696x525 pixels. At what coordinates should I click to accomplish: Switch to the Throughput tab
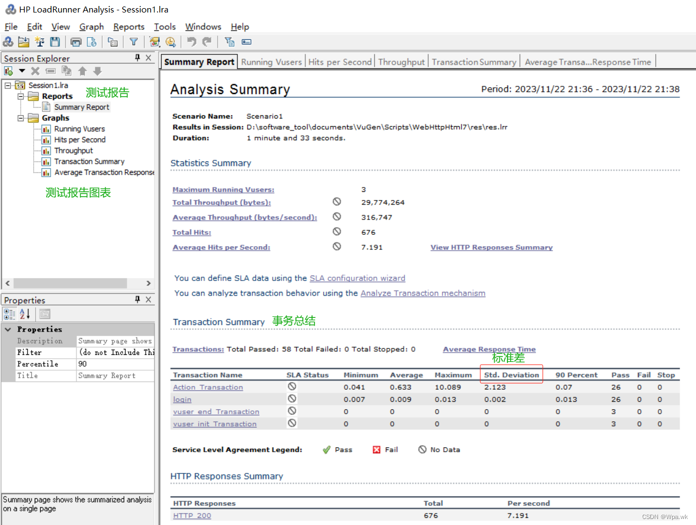(x=402, y=62)
